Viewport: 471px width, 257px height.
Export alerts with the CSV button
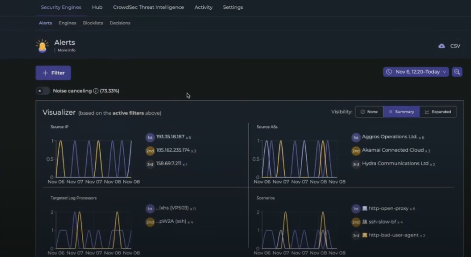click(x=449, y=46)
